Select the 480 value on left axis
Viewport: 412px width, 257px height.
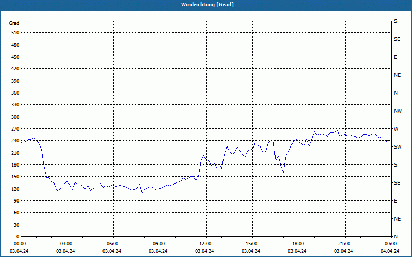[15, 45]
